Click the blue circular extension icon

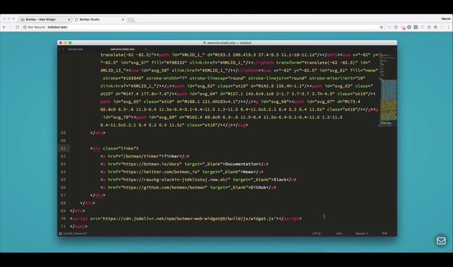(429, 27)
